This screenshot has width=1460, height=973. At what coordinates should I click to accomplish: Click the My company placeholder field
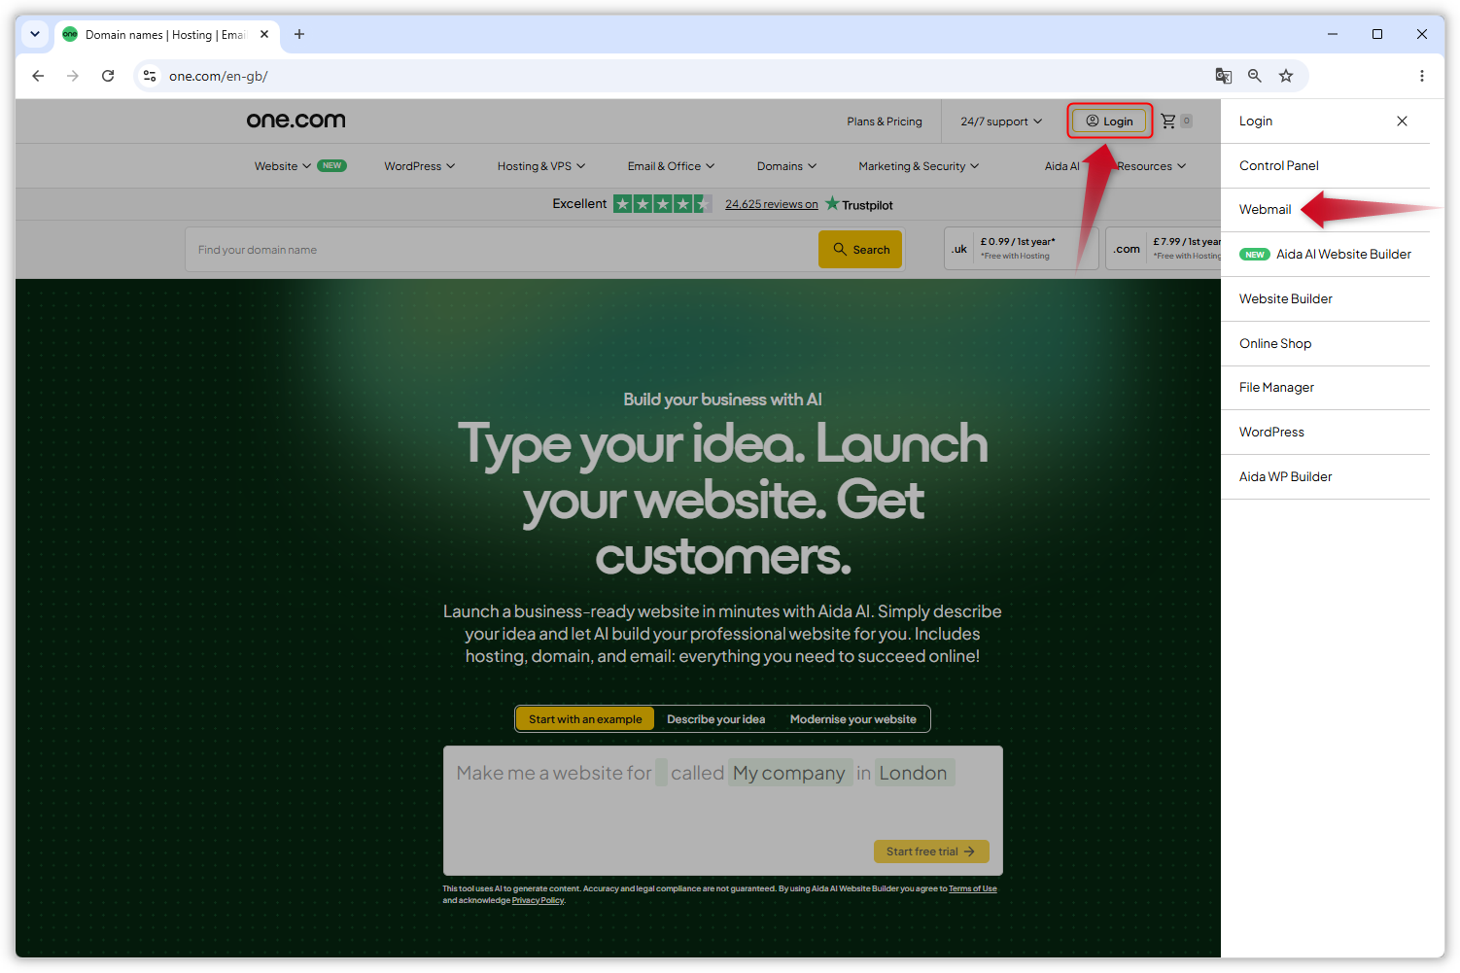click(789, 773)
